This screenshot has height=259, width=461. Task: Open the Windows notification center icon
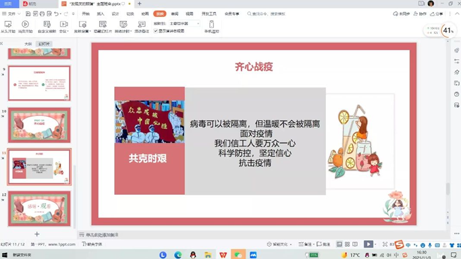pyautogui.click(x=454, y=255)
